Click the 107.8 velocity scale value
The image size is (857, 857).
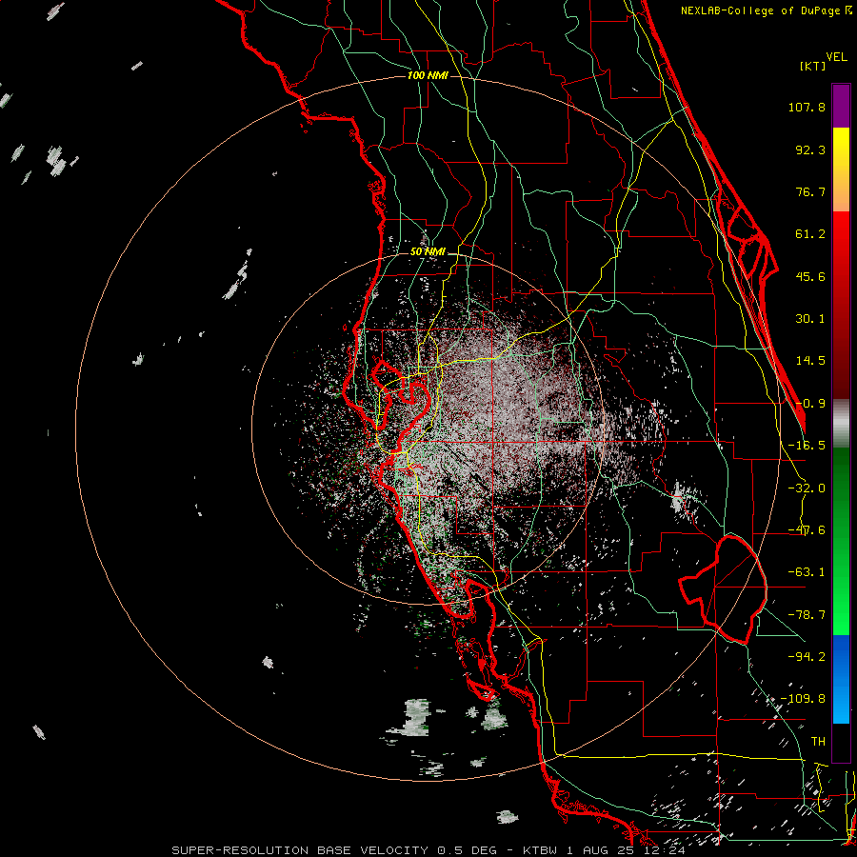tap(807, 107)
